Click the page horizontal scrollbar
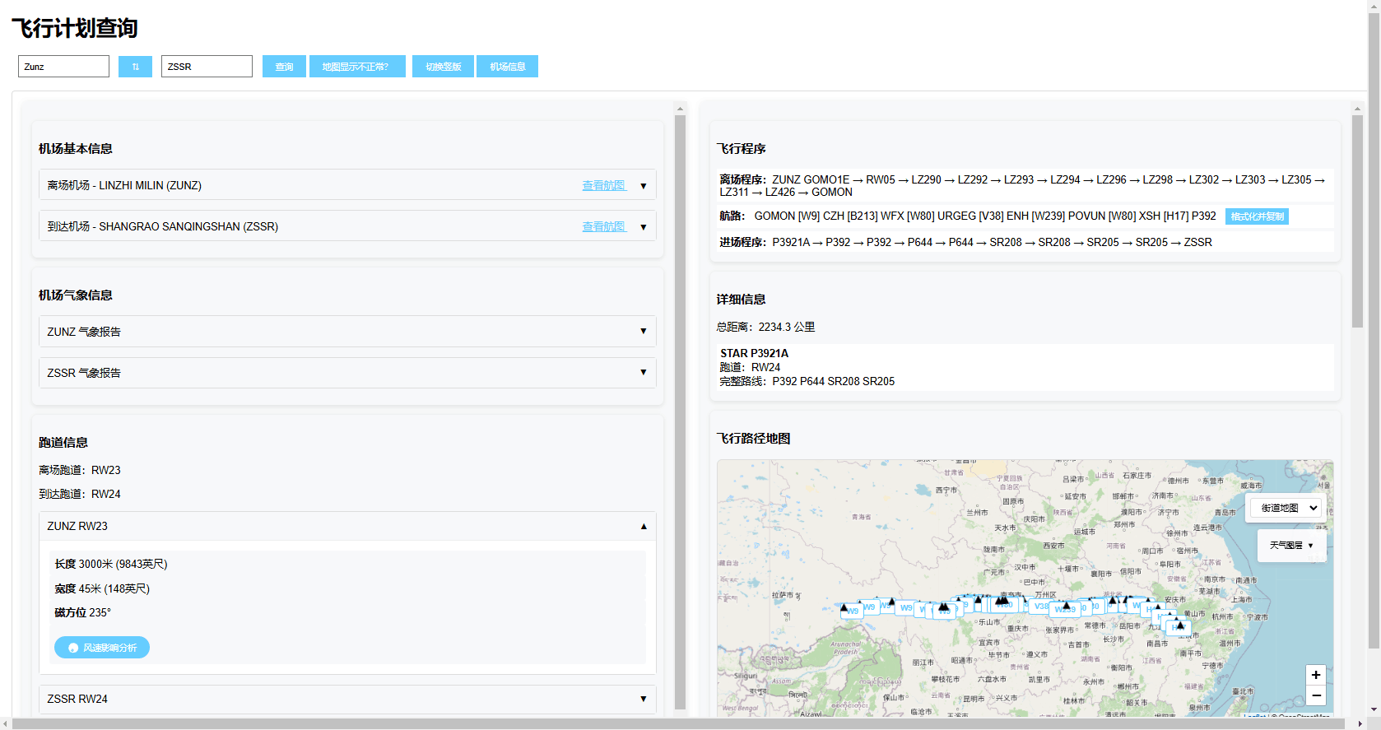Viewport: 1381px width, 730px height. [679, 724]
